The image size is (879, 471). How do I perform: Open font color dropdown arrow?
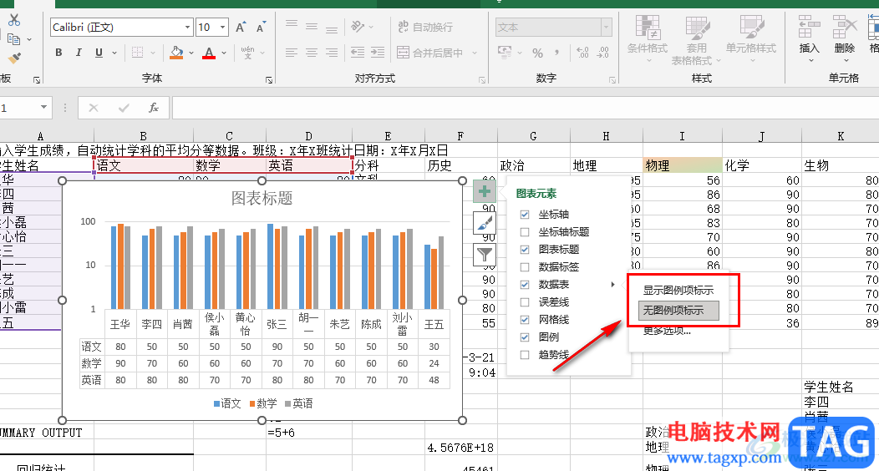pyautogui.click(x=224, y=53)
